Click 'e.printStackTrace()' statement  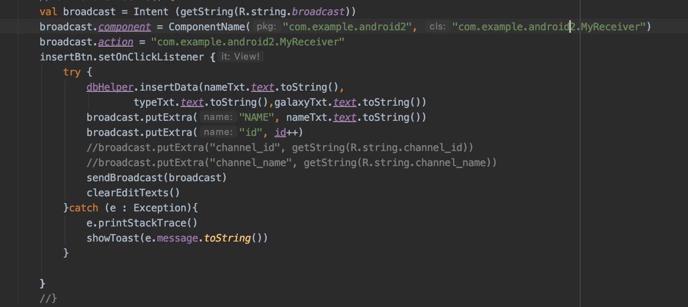[142, 222]
